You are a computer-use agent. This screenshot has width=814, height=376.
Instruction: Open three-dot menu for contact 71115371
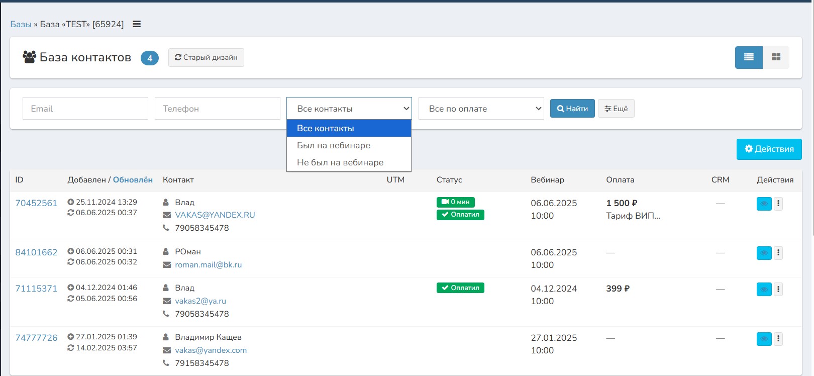coord(778,289)
